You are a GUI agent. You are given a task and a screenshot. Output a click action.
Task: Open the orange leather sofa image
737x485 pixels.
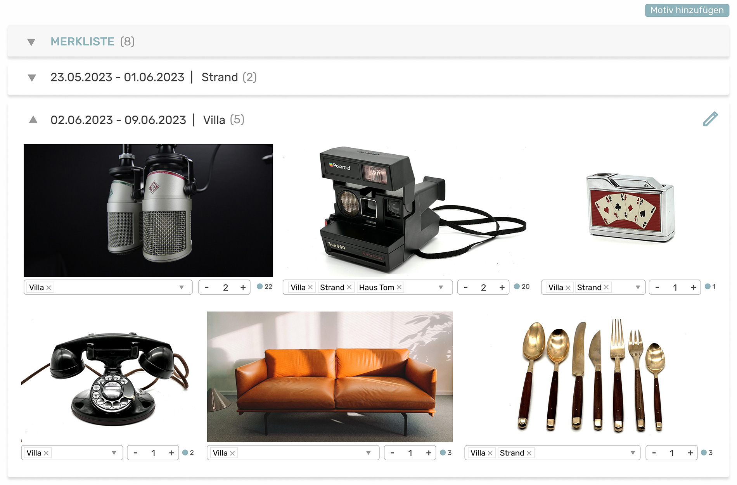pyautogui.click(x=330, y=376)
